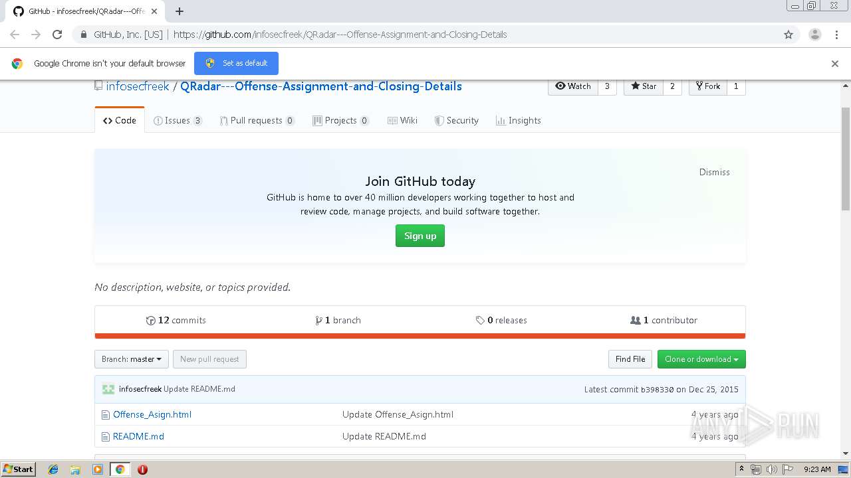The width and height of the screenshot is (851, 478).
Task: Open the Windows Start menu
Action: (x=18, y=469)
